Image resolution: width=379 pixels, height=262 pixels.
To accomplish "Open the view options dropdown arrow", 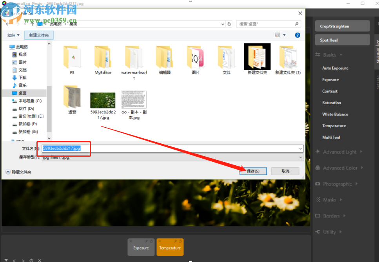I will [x=284, y=35].
